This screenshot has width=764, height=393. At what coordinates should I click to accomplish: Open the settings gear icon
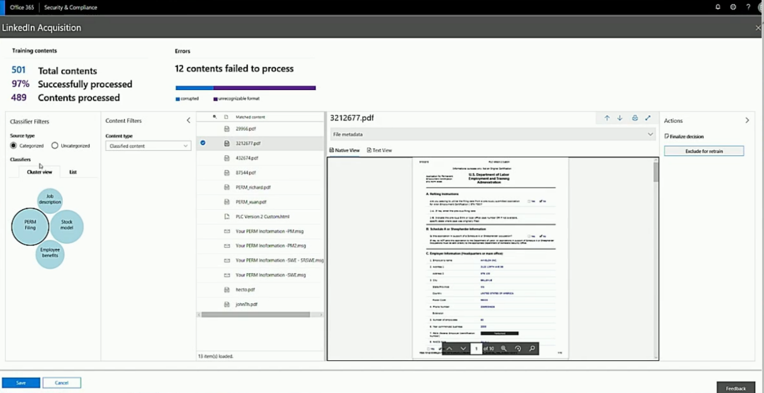click(733, 7)
